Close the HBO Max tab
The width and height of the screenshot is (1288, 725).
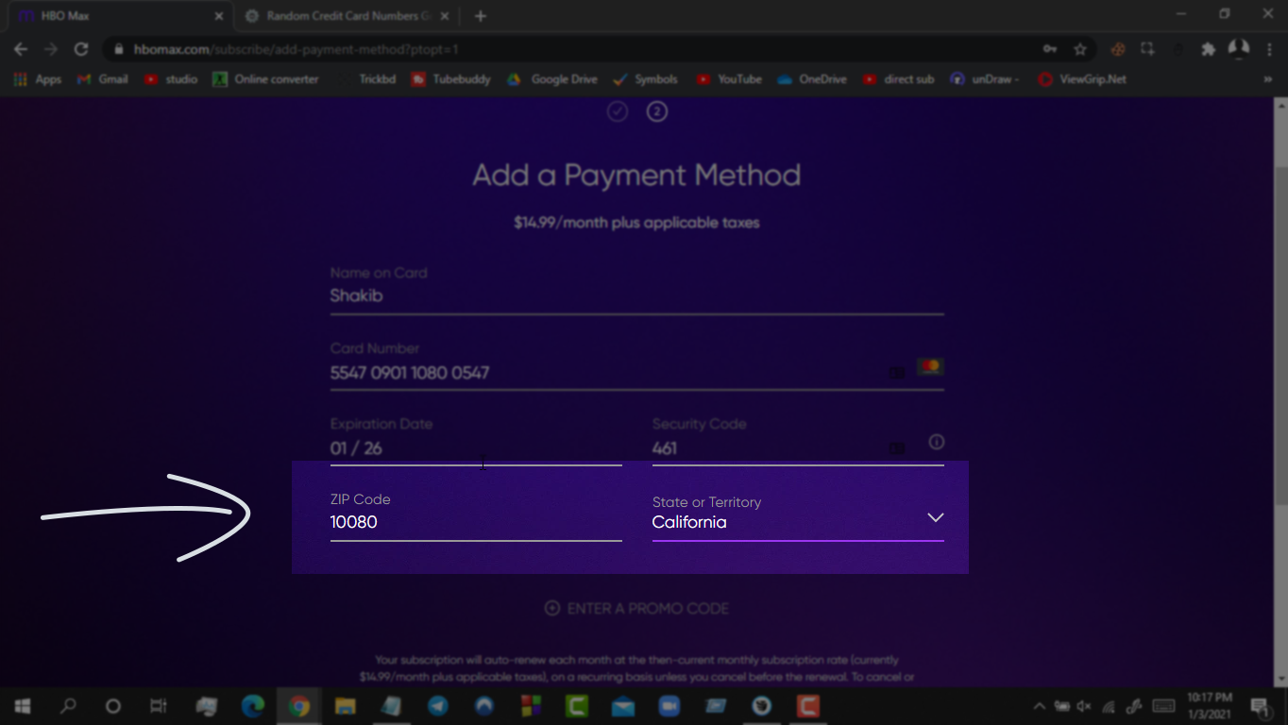coord(219,16)
